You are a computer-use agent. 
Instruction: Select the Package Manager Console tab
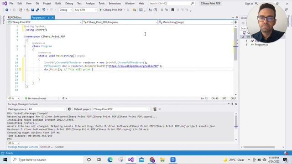pos(23,147)
